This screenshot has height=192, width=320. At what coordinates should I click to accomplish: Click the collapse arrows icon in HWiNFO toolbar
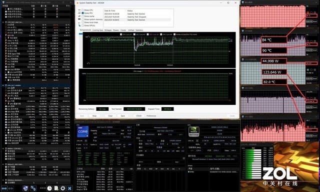(x=10, y=188)
